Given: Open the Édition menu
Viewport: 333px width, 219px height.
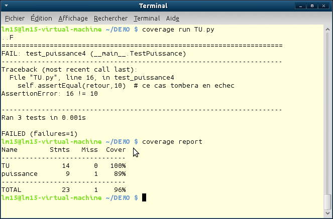Looking at the screenshot, I should (41, 18).
